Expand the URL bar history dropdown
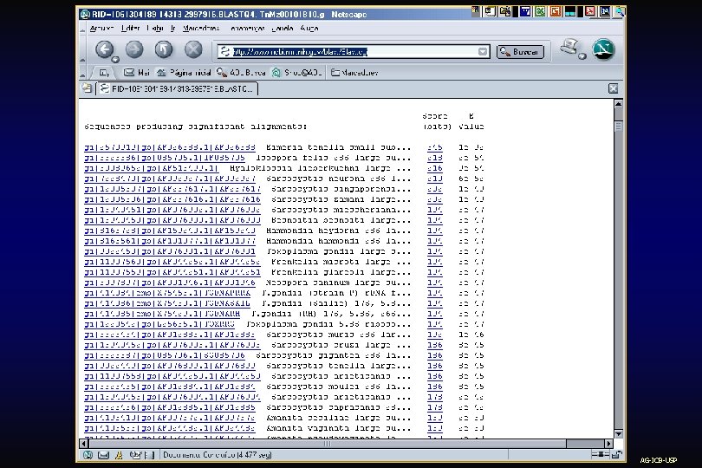 (x=483, y=51)
